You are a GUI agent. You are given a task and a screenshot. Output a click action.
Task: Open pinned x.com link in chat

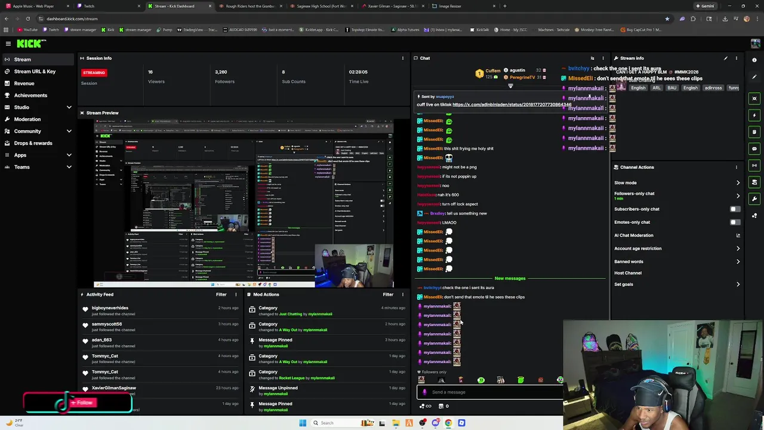[x=512, y=105]
